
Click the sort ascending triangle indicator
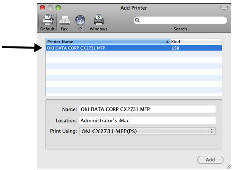coord(167,42)
